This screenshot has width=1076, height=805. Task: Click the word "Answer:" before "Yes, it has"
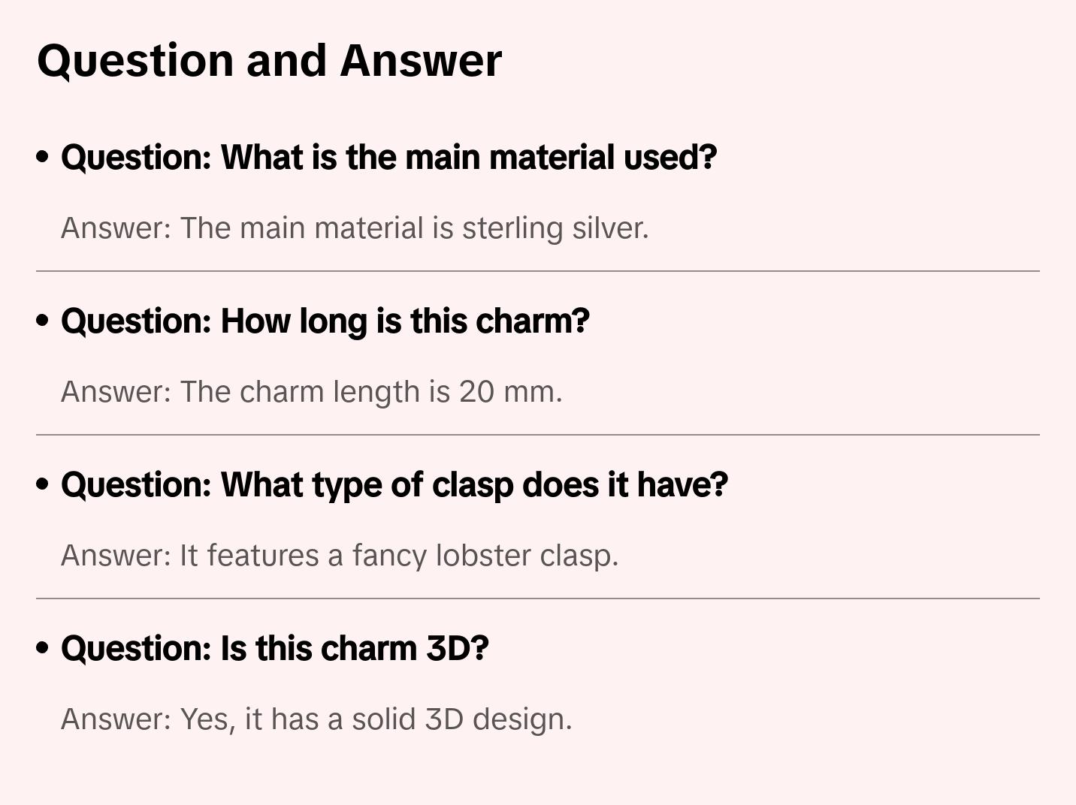point(116,719)
